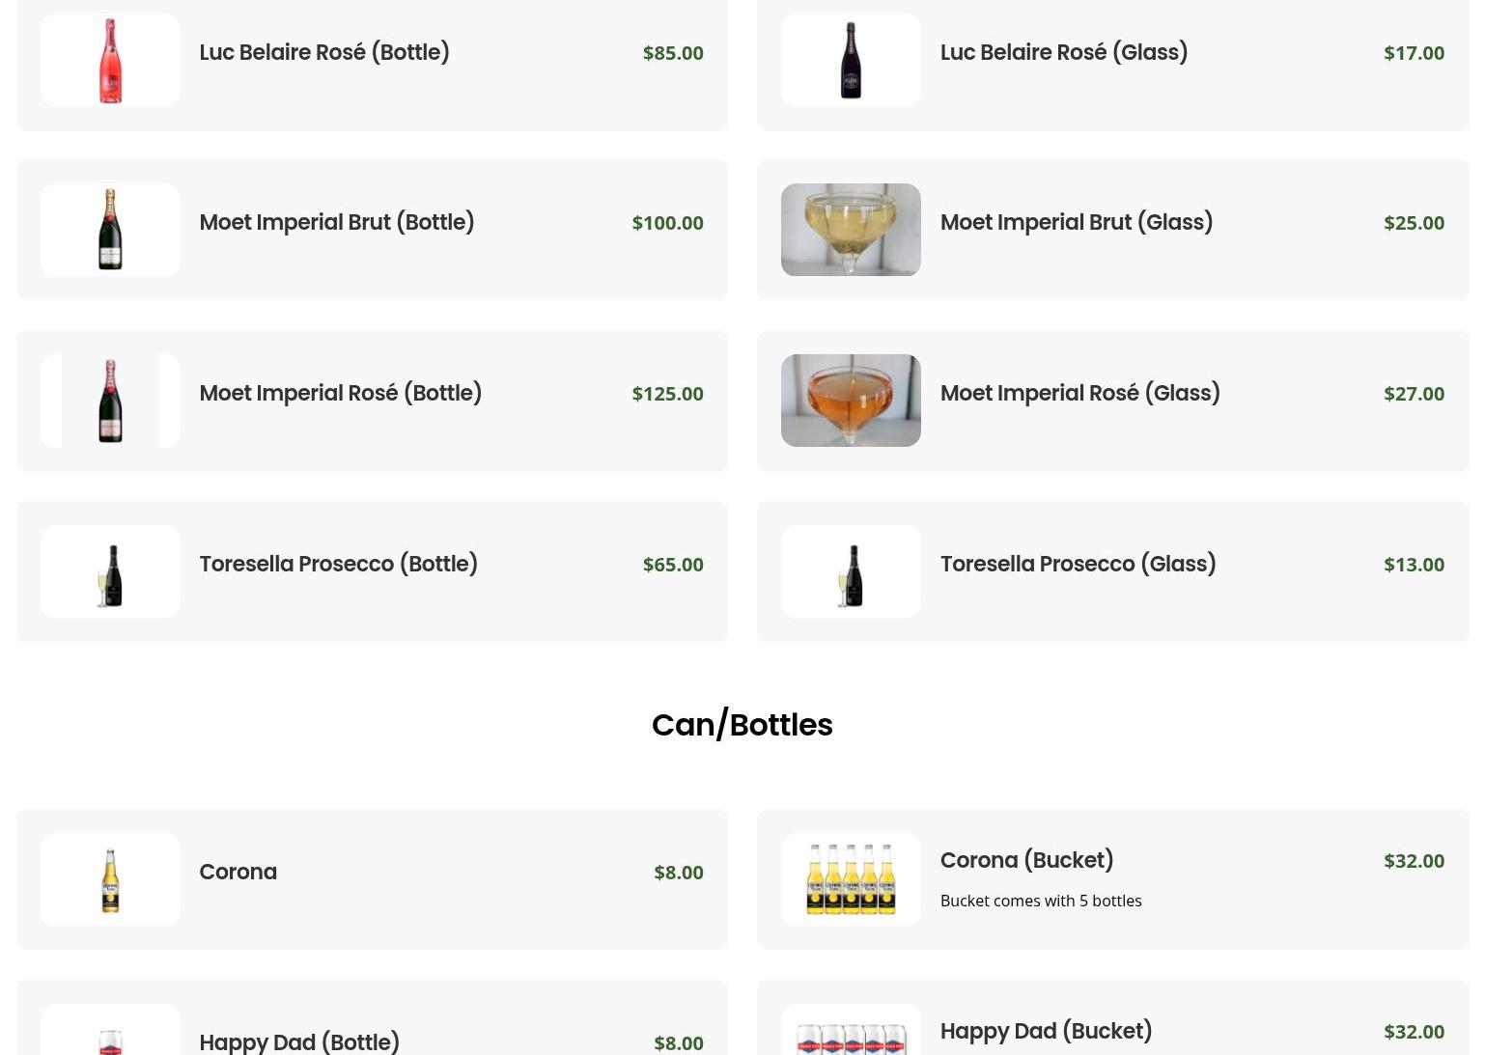Click the $27.00 Moet Rosé glass price

[x=1414, y=394]
